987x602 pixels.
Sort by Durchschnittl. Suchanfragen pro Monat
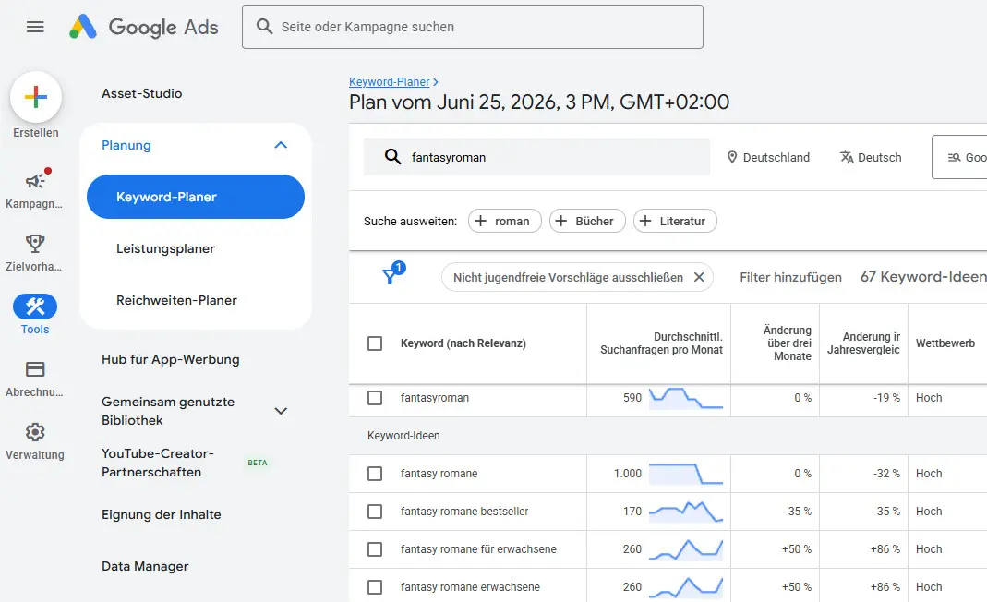point(662,343)
